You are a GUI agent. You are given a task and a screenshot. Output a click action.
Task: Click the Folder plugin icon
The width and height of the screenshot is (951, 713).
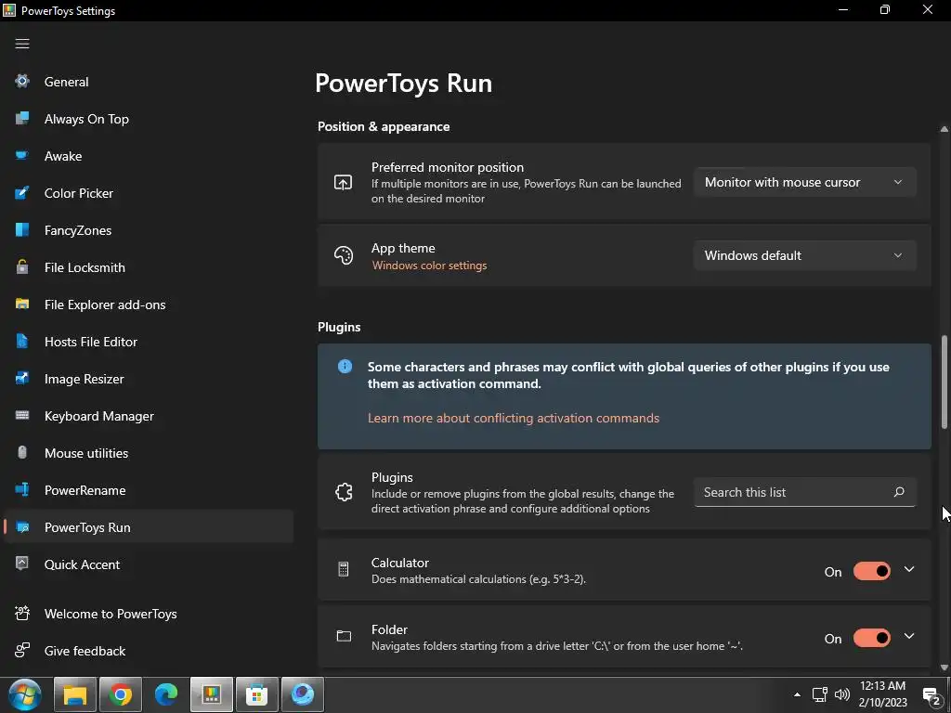(x=344, y=636)
